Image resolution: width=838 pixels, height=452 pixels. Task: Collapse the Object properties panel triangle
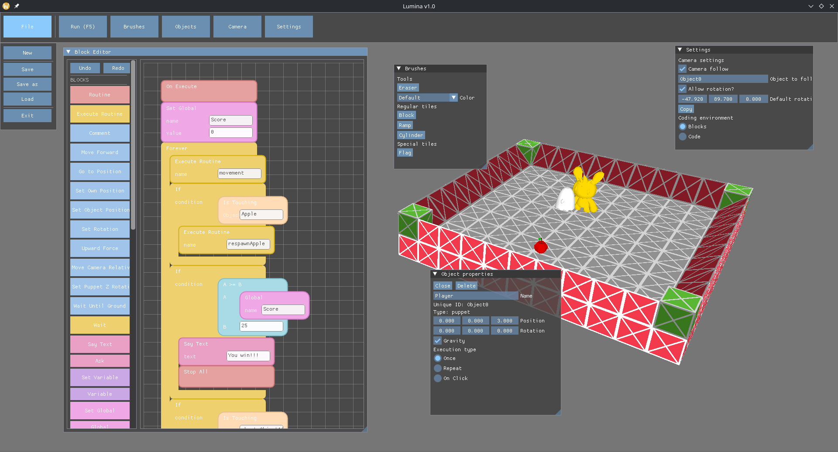(435, 274)
